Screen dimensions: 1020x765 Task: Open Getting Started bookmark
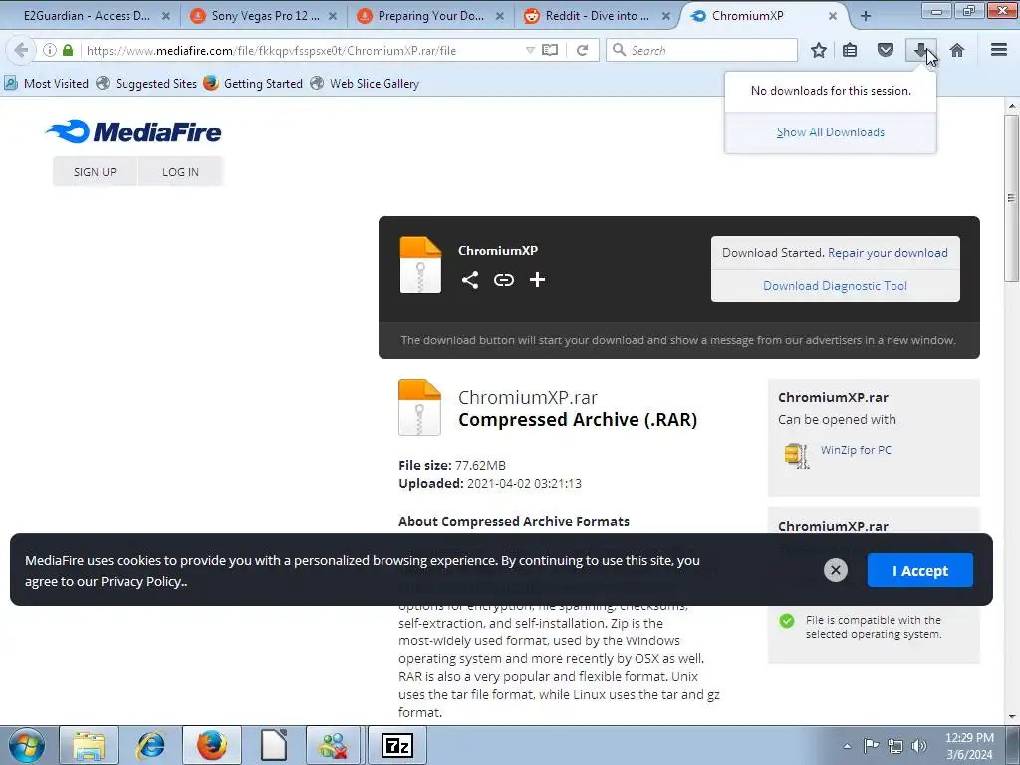pyautogui.click(x=253, y=84)
